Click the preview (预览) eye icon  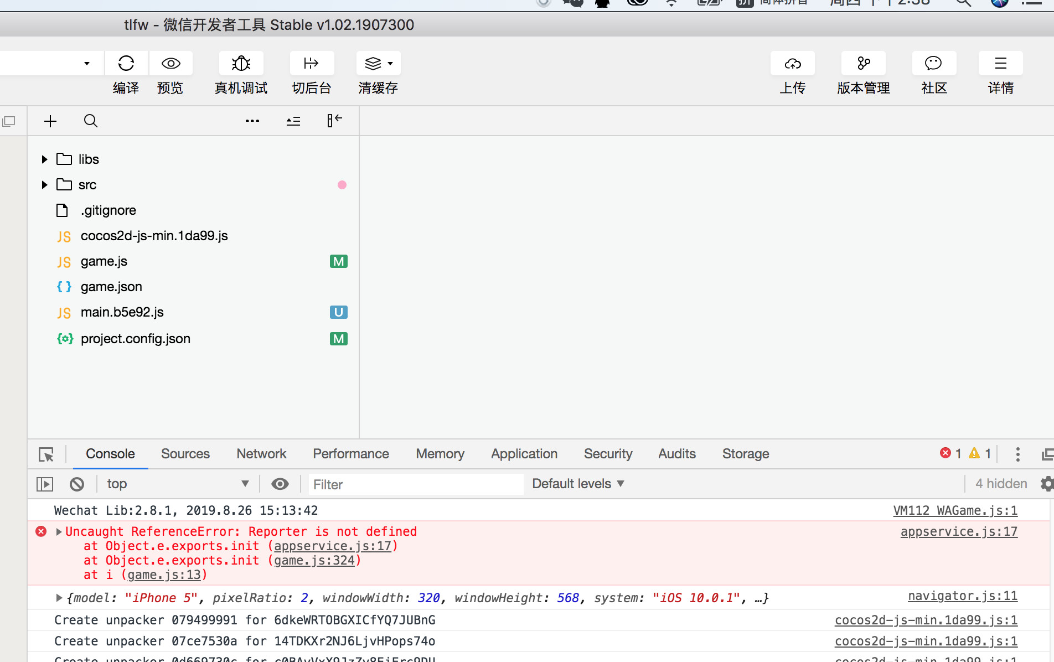pos(170,64)
